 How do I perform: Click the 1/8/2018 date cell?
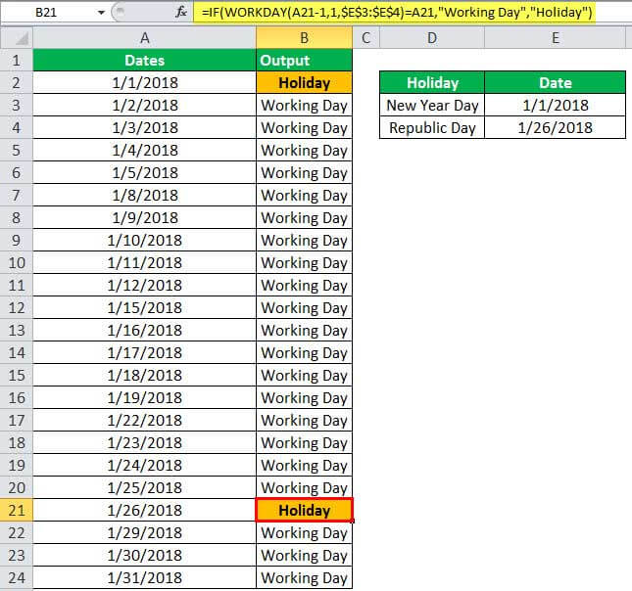[x=144, y=196]
